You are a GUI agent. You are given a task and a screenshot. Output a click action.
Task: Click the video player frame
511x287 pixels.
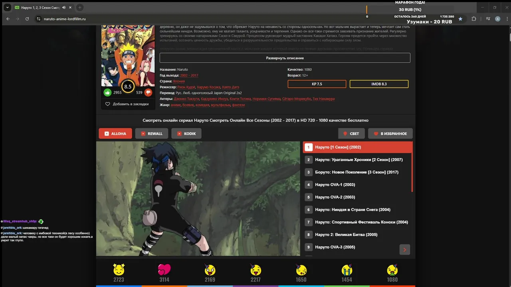click(198, 199)
